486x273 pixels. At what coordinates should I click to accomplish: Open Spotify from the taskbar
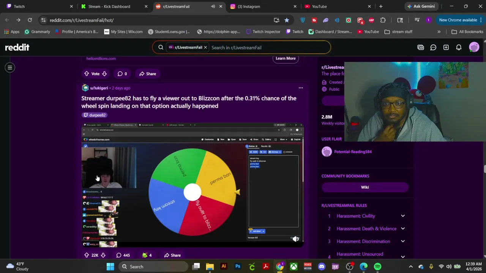377,267
